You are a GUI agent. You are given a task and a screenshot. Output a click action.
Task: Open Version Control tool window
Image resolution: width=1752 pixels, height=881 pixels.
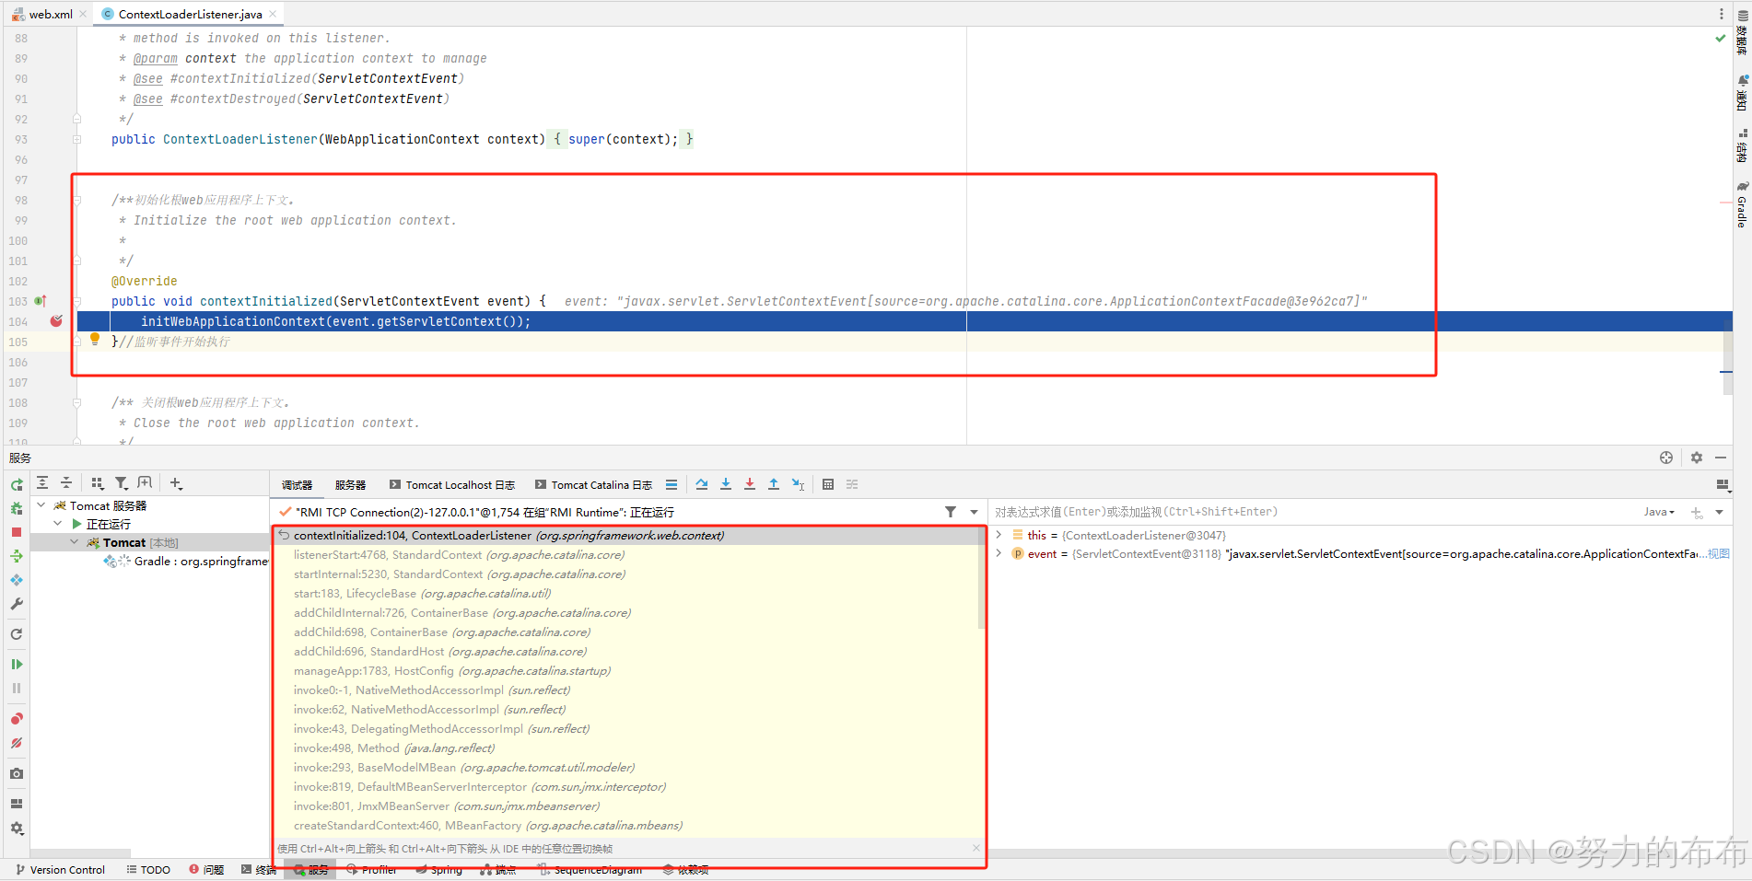pos(60,870)
